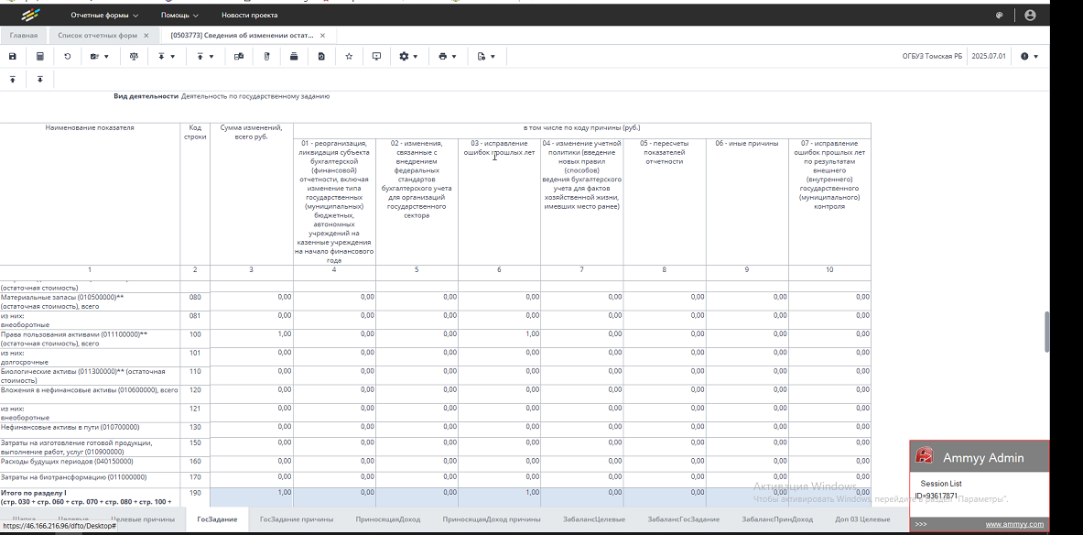Screen dimensions: 1083x535
Task: Close the Список отчетных форм tab
Action: coord(146,35)
